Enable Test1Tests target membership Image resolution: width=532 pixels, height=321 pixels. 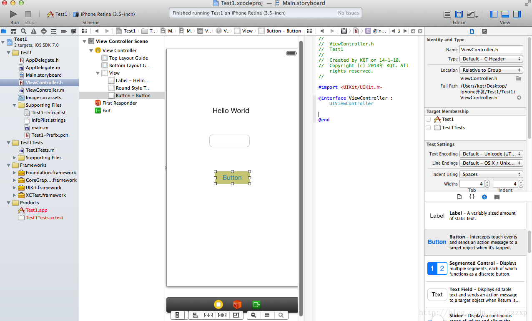point(428,128)
